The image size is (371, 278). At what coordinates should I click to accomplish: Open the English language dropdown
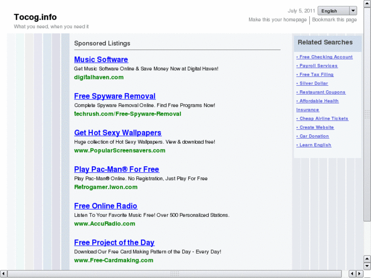pyautogui.click(x=337, y=11)
